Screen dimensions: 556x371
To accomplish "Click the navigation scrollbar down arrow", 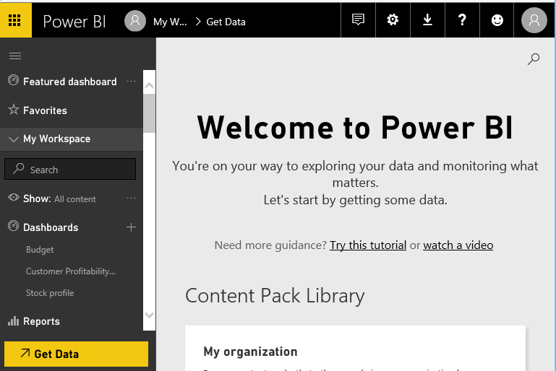I will [x=149, y=315].
